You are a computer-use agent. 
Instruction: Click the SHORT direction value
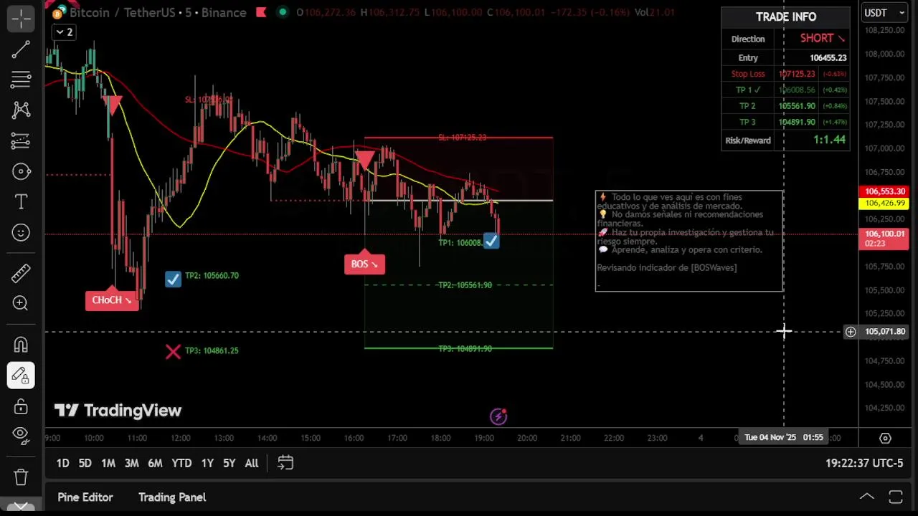822,38
